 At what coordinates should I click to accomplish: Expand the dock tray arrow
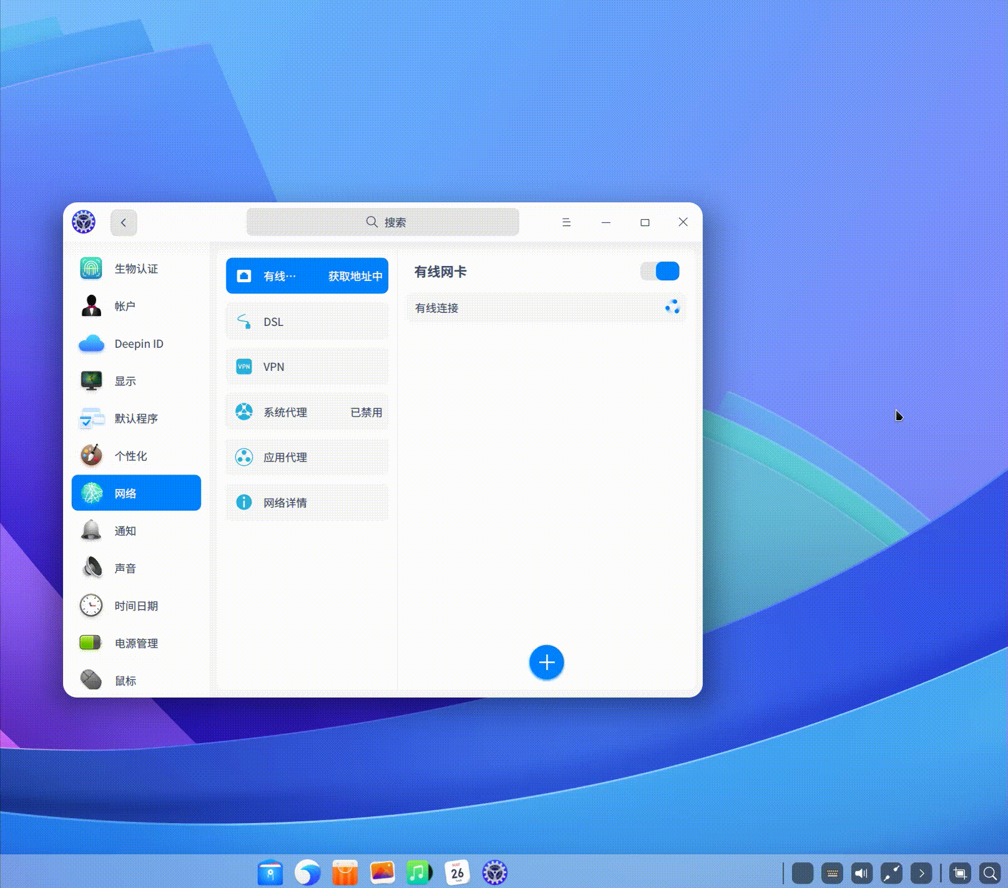921,873
